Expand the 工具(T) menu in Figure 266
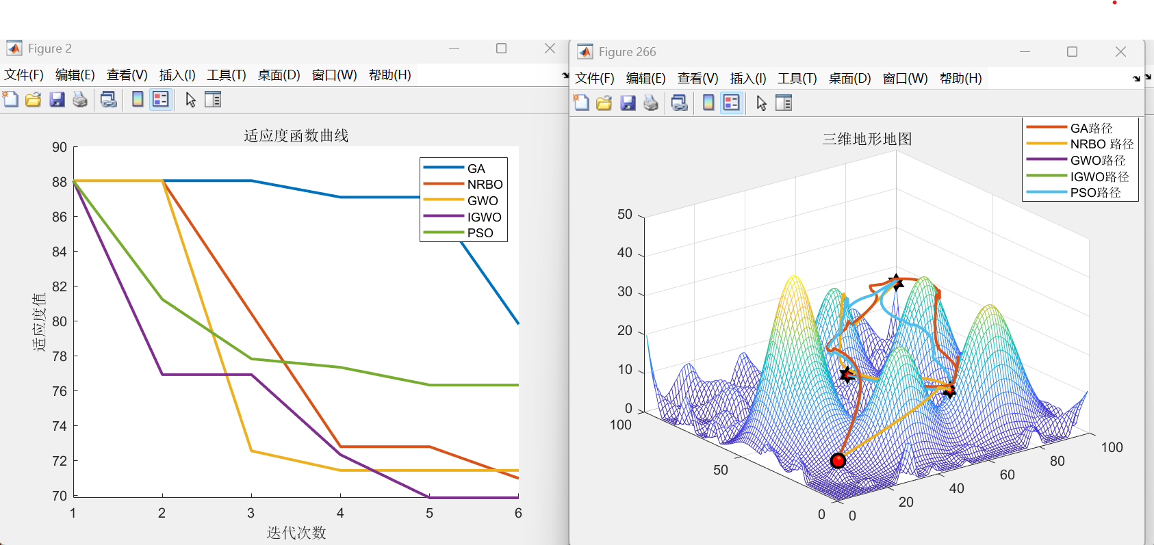The image size is (1154, 545). (797, 79)
